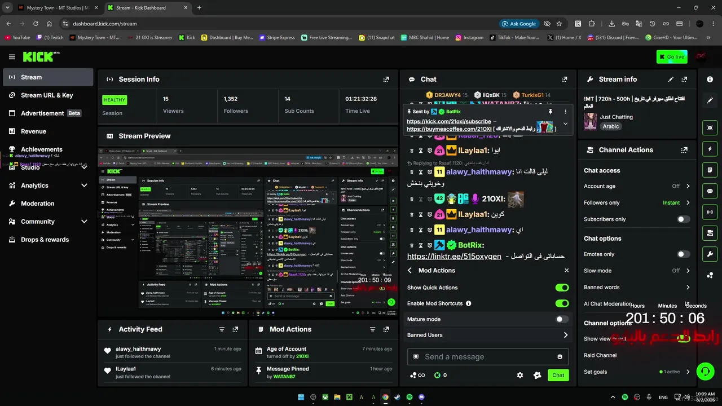The width and height of the screenshot is (722, 406).
Task: Switch to Mystery Town browser tab
Action: (56, 8)
